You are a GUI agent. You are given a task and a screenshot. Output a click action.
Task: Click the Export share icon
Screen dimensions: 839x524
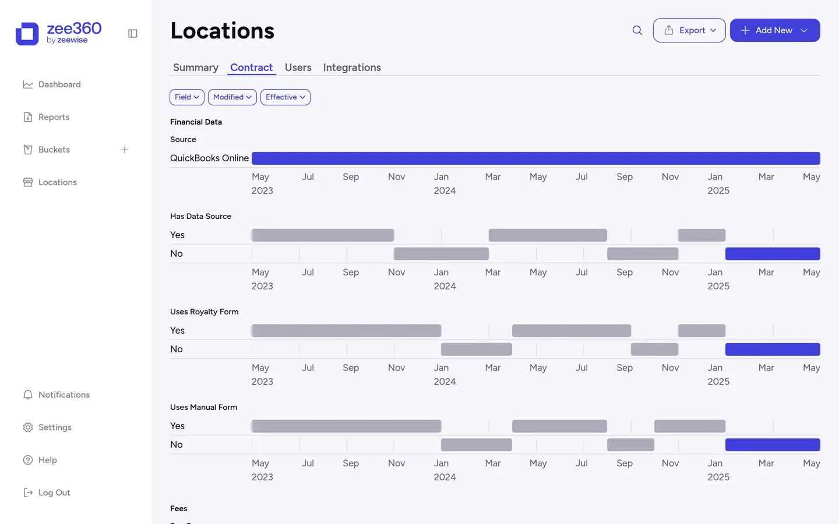tap(669, 30)
